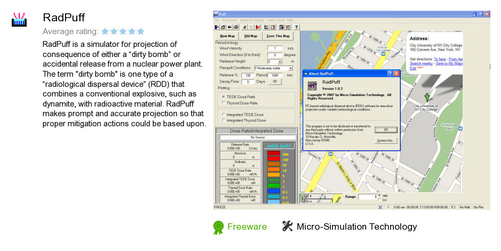Click the 'Search nearby' link

point(421,63)
